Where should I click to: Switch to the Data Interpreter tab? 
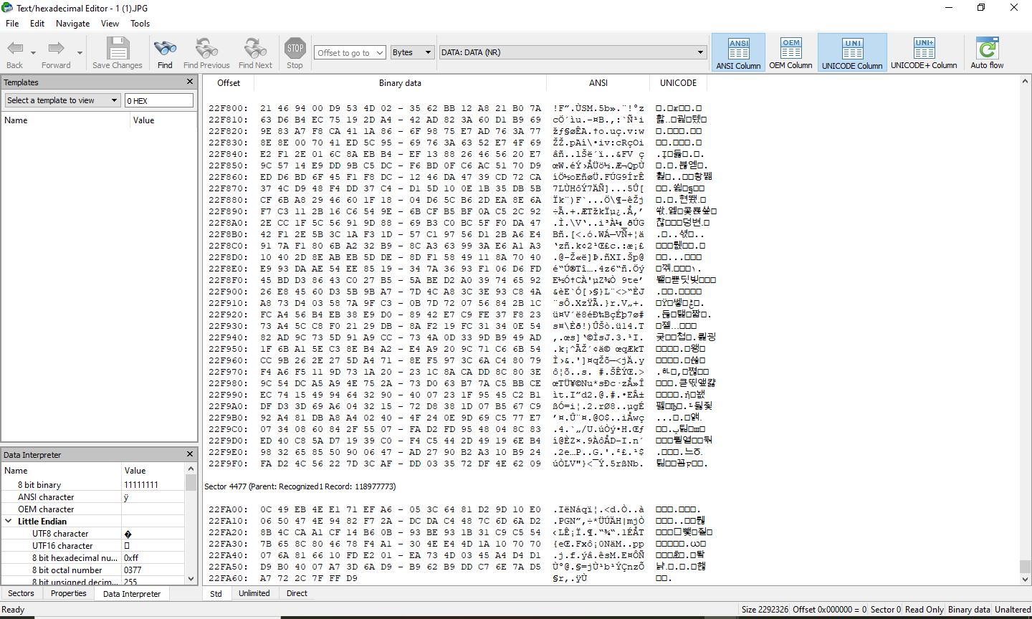pyautogui.click(x=132, y=593)
